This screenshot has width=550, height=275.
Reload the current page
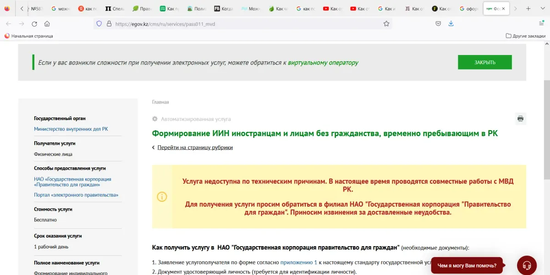(x=34, y=24)
